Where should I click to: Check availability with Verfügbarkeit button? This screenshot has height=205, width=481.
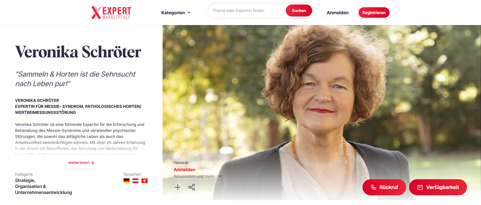438,187
